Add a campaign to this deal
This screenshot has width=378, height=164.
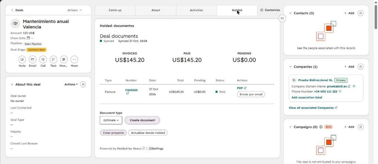(349, 127)
